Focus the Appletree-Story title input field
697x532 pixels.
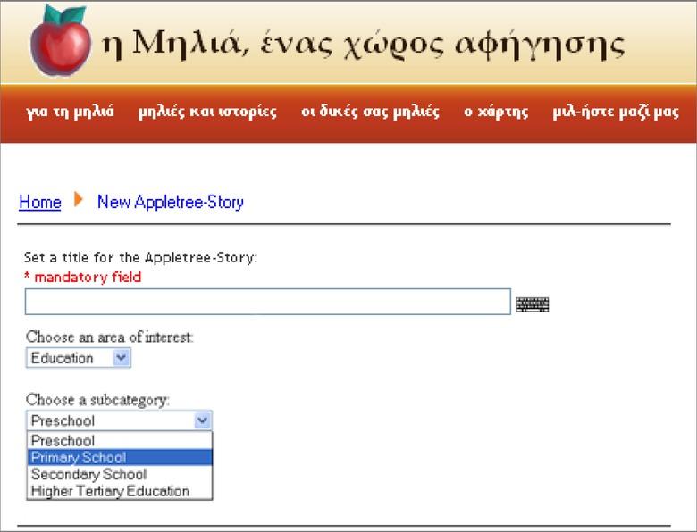(x=267, y=302)
